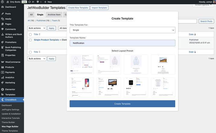
Task: Click Create New Template button
Action: click(78, 8)
